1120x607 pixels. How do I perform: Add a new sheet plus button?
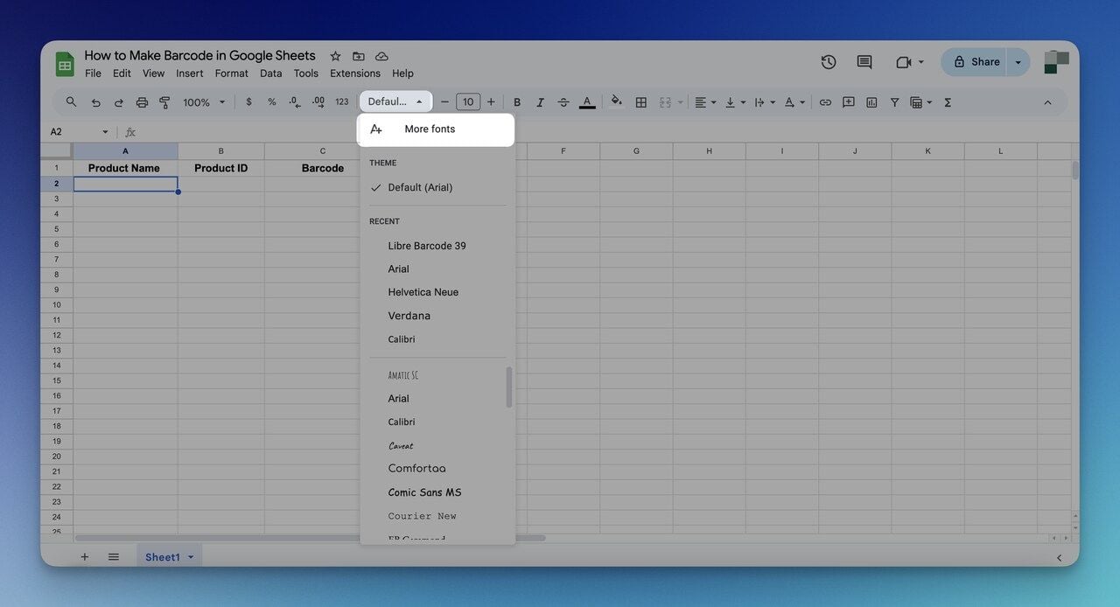click(x=85, y=557)
